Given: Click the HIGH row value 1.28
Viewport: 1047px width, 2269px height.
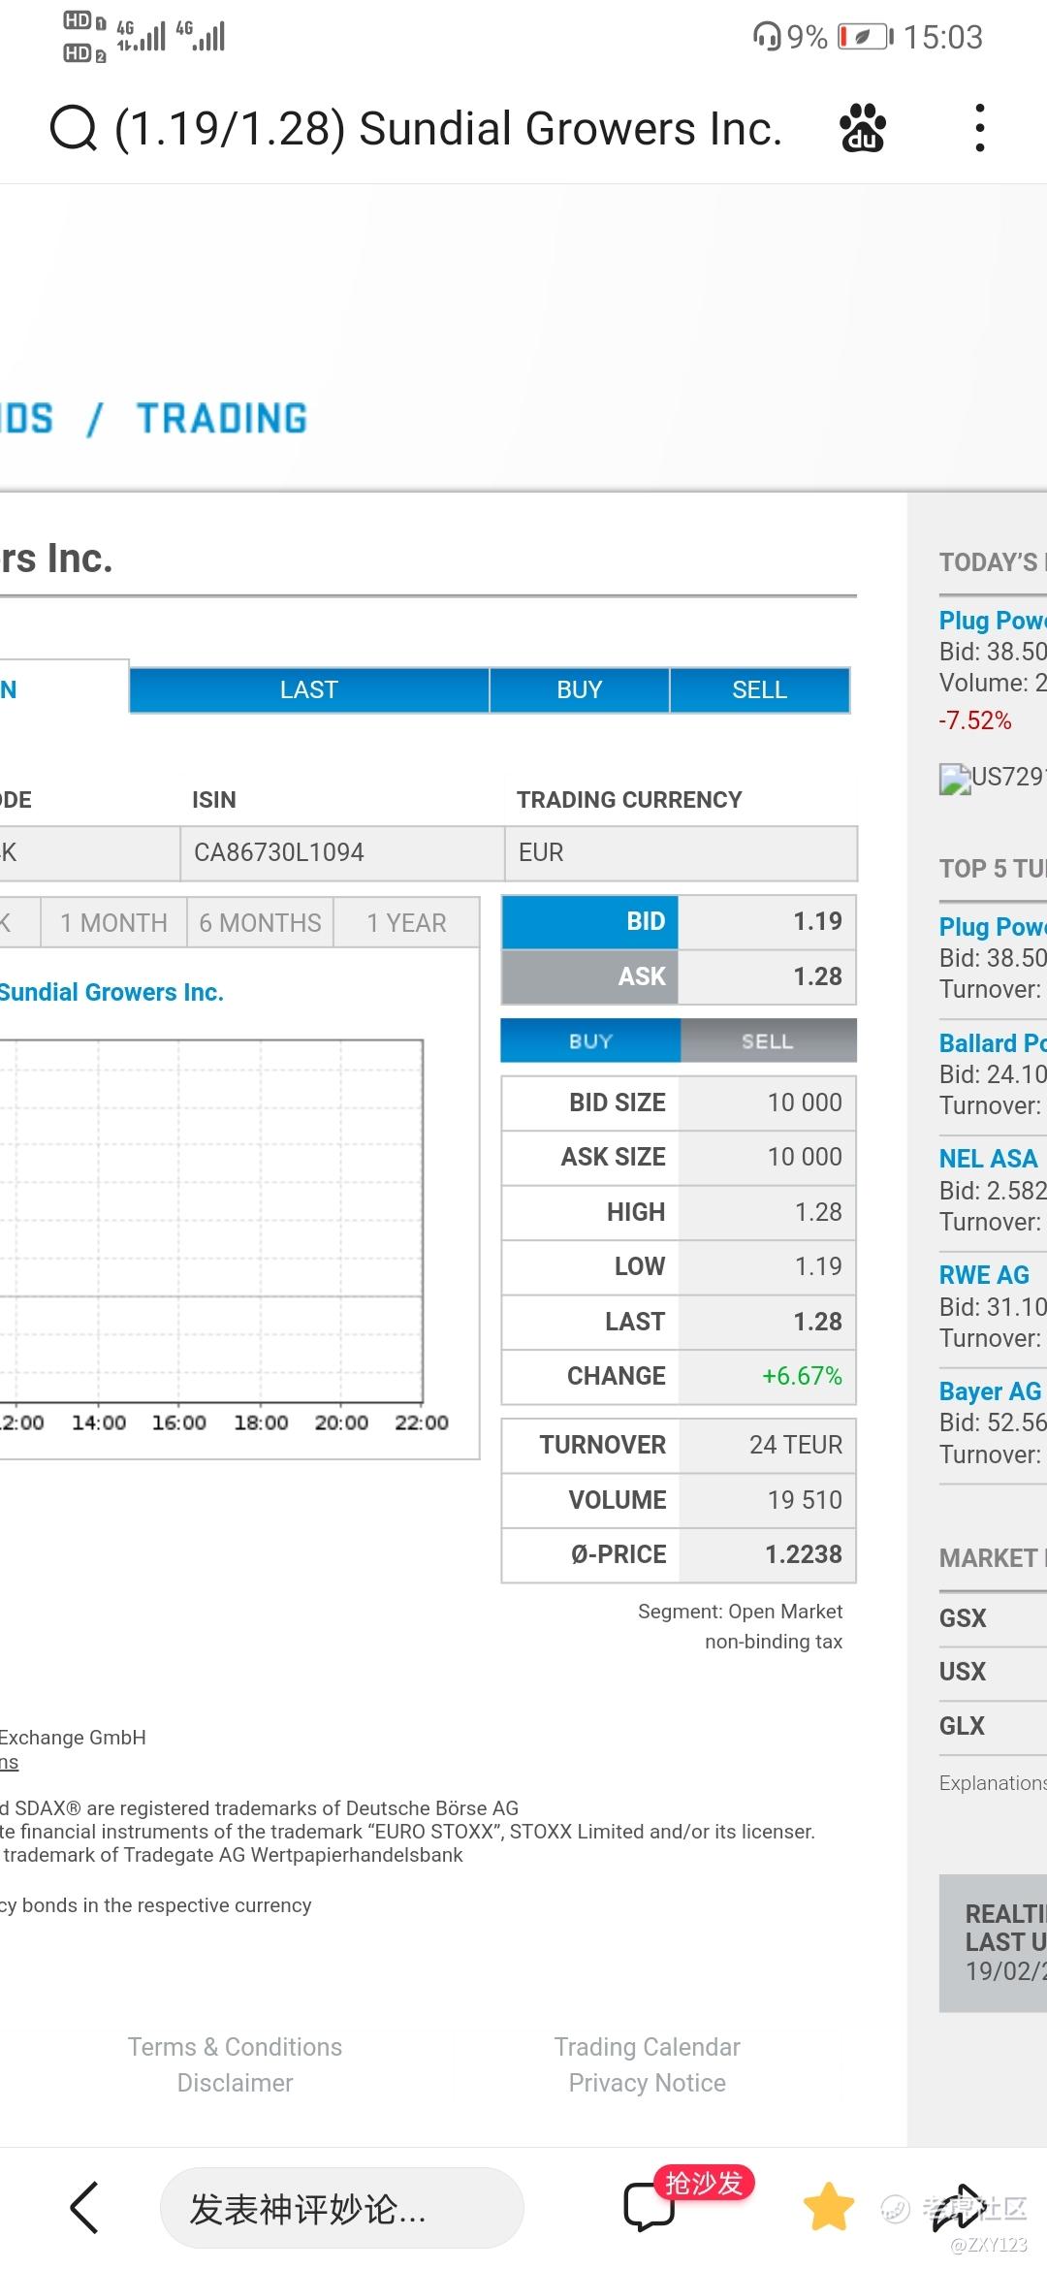Looking at the screenshot, I should pos(818,1212).
